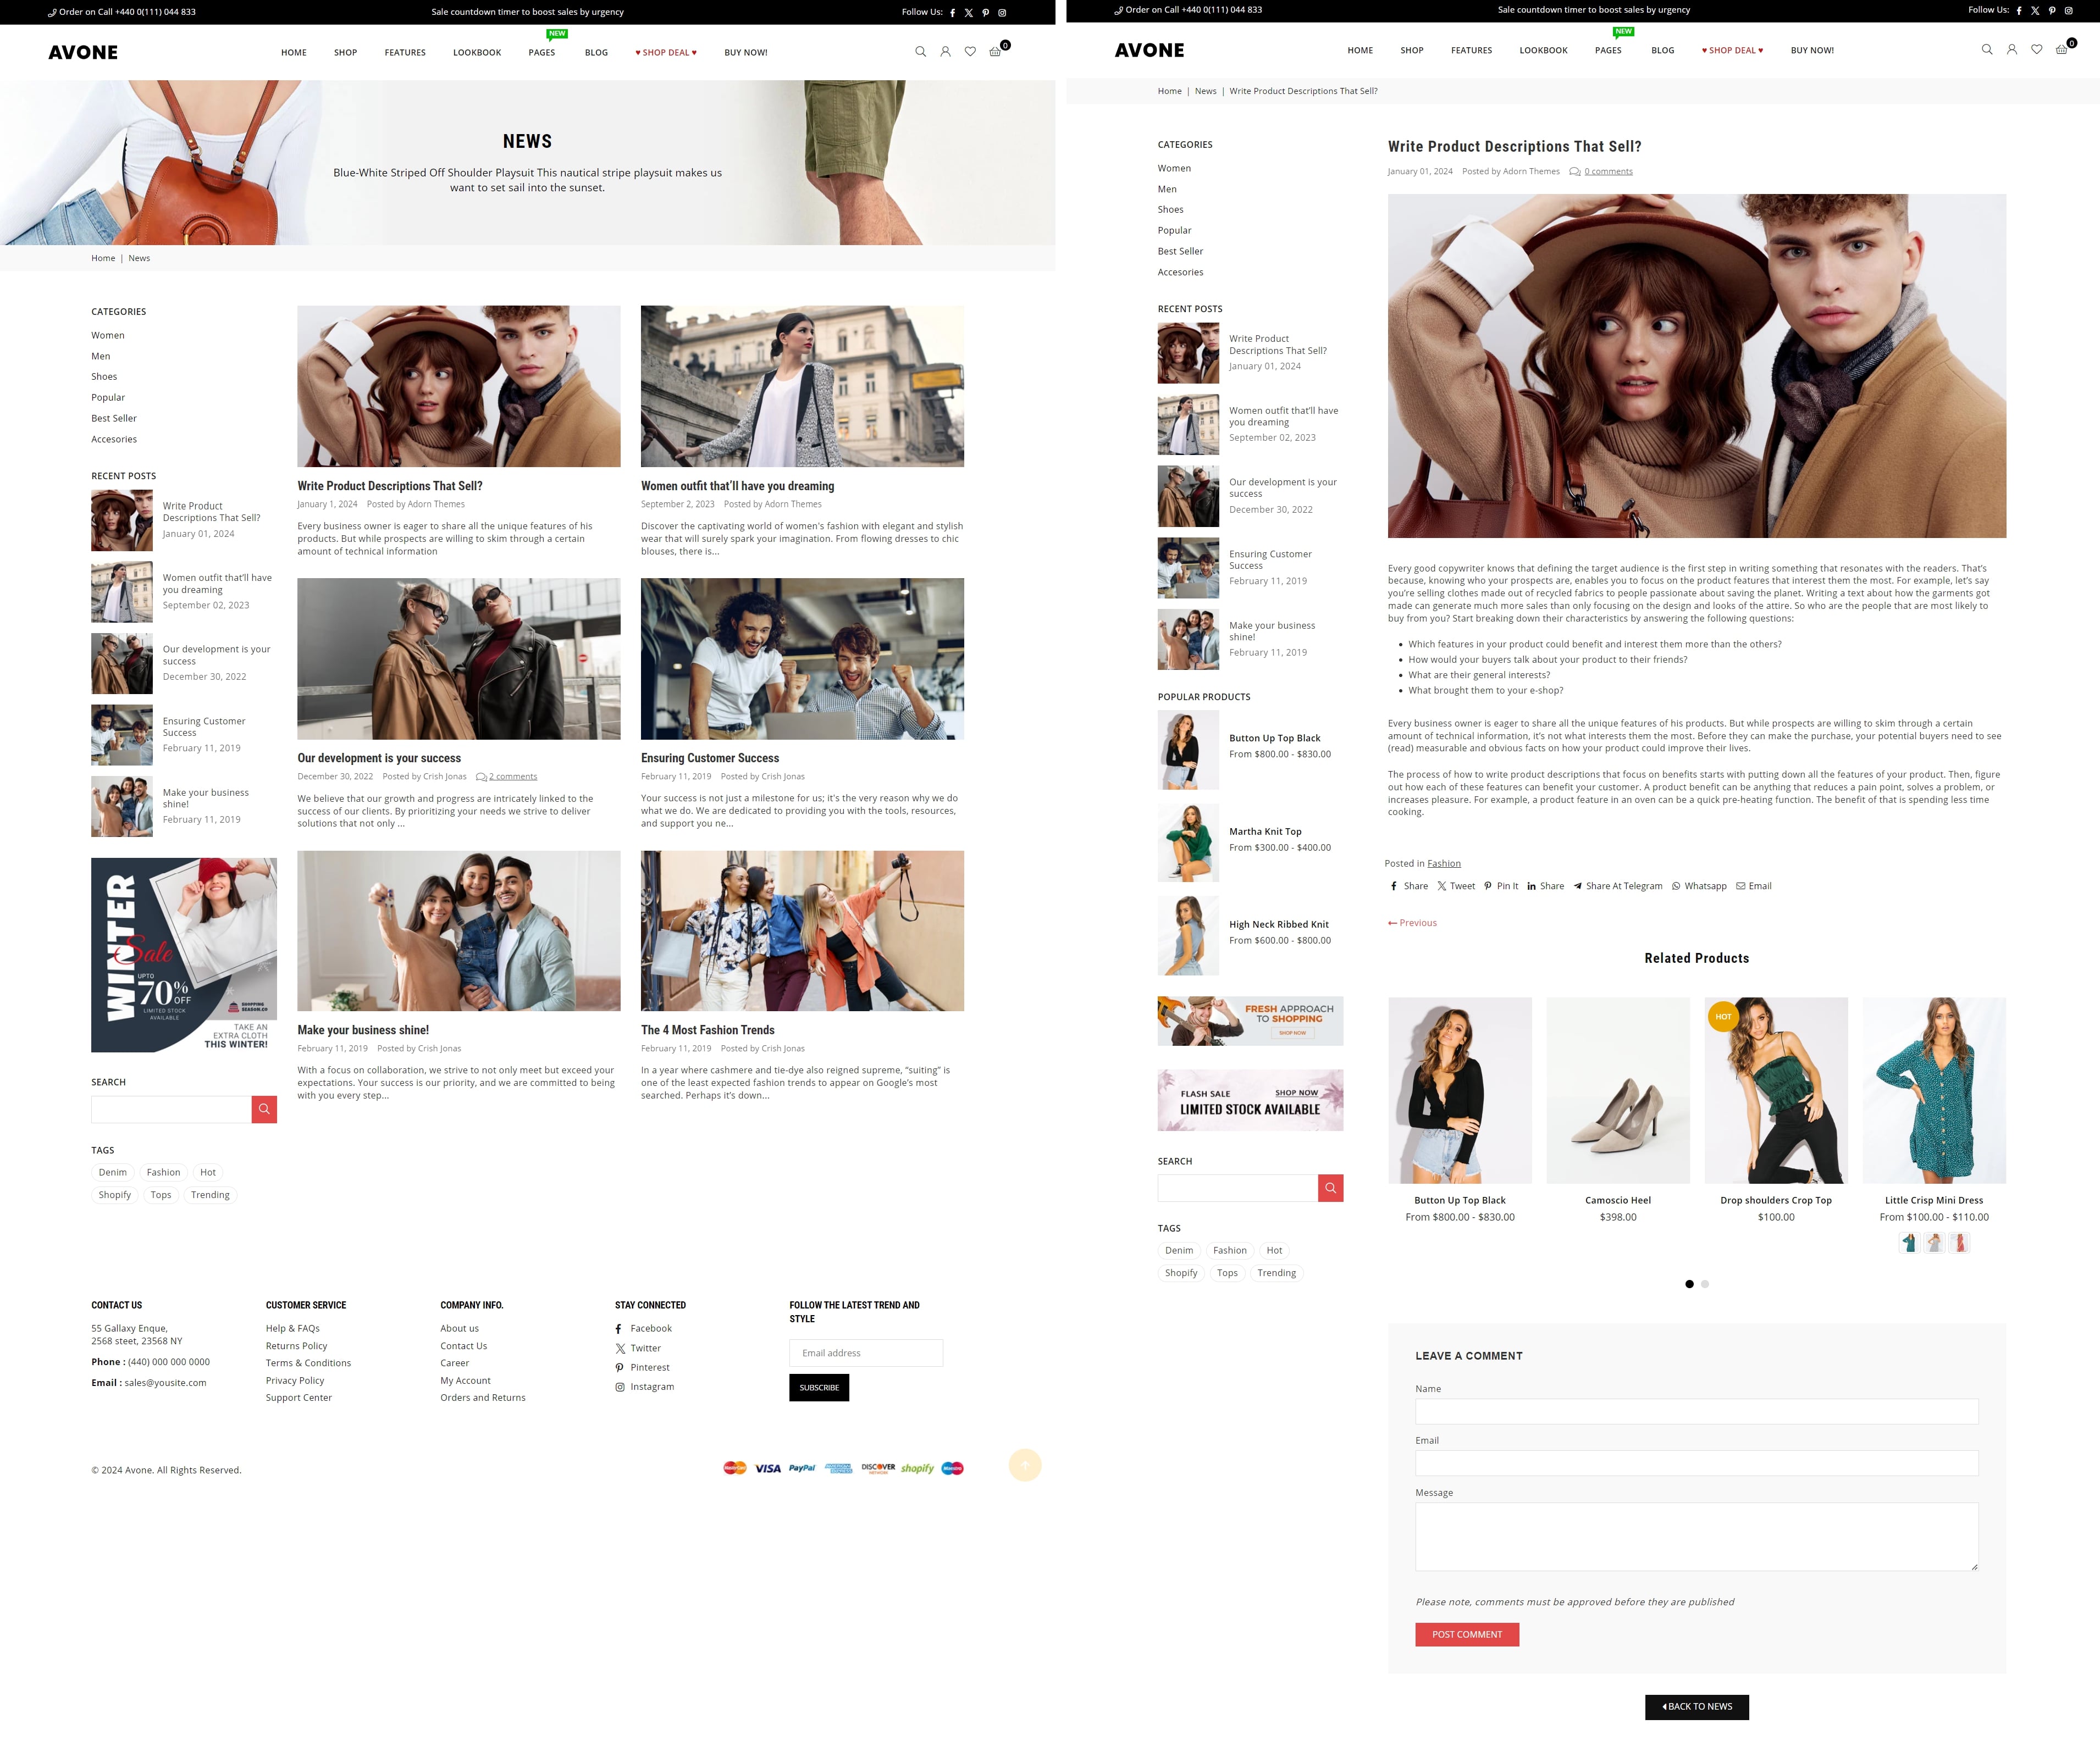Screen dimensions: 2100x1741
Task: Expand the SHOP DEAL menu
Action: point(666,53)
